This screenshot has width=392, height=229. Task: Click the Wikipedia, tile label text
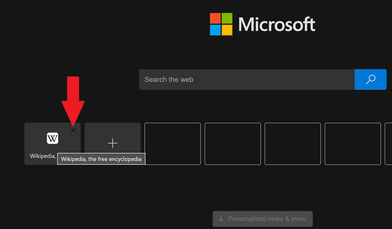click(x=43, y=156)
